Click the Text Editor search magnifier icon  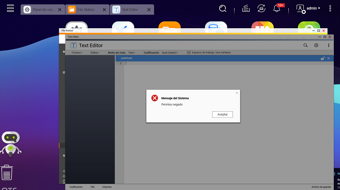pyautogui.click(x=305, y=45)
